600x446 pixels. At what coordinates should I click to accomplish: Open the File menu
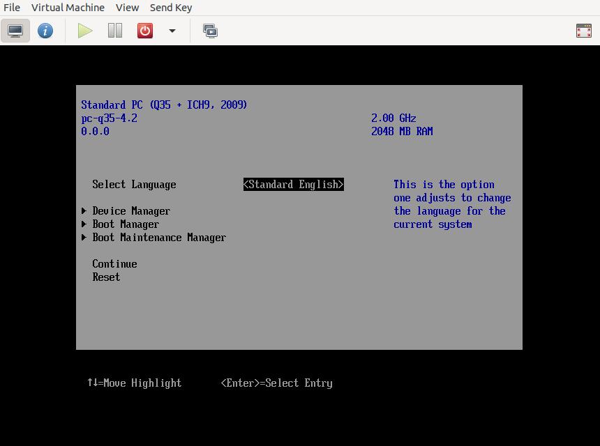tap(12, 8)
